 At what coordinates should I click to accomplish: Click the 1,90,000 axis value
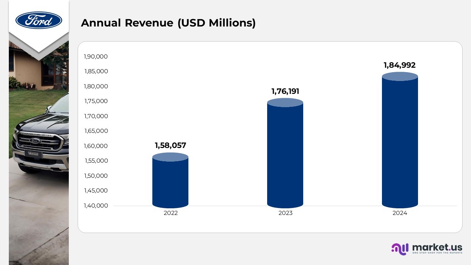coord(96,57)
